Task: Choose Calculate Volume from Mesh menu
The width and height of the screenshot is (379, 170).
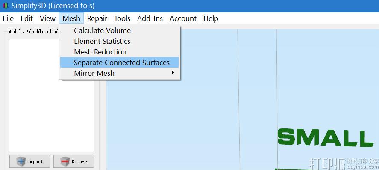Action: pyautogui.click(x=119, y=30)
